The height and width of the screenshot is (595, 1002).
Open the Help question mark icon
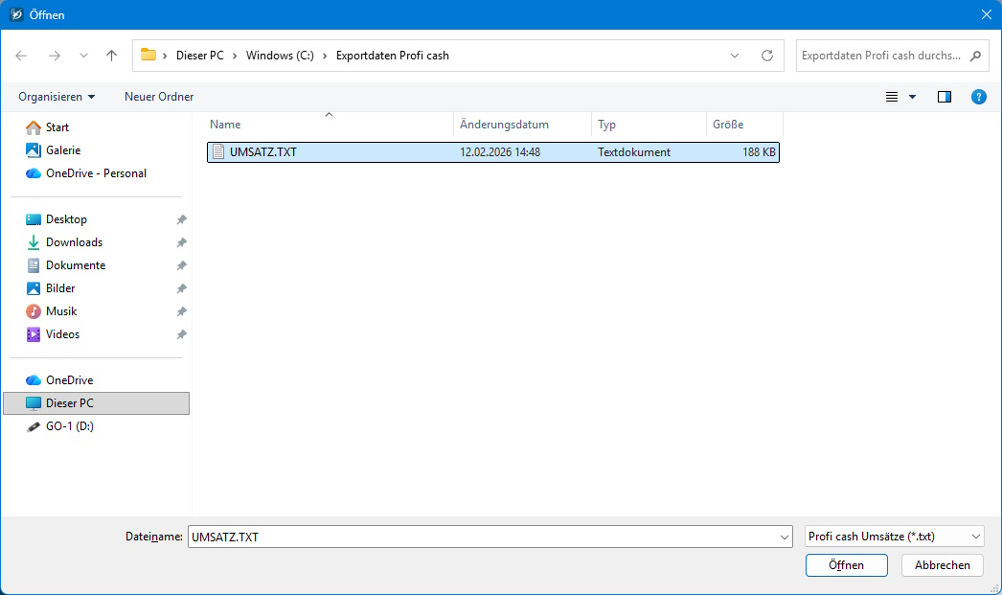click(x=978, y=97)
